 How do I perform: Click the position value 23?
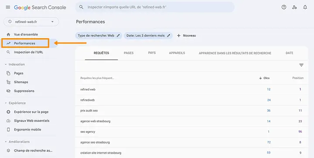click(300, 121)
